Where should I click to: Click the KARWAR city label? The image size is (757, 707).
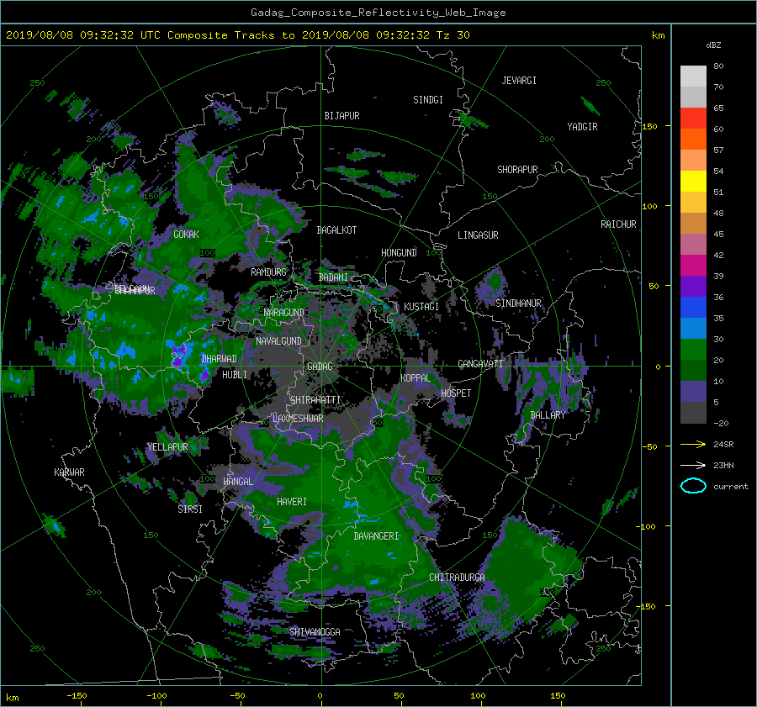pos(69,472)
